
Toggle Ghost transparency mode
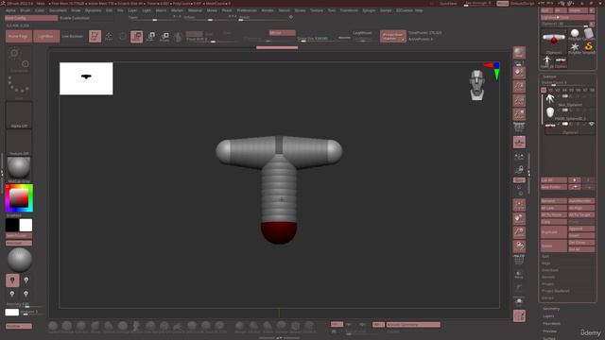pos(519,287)
